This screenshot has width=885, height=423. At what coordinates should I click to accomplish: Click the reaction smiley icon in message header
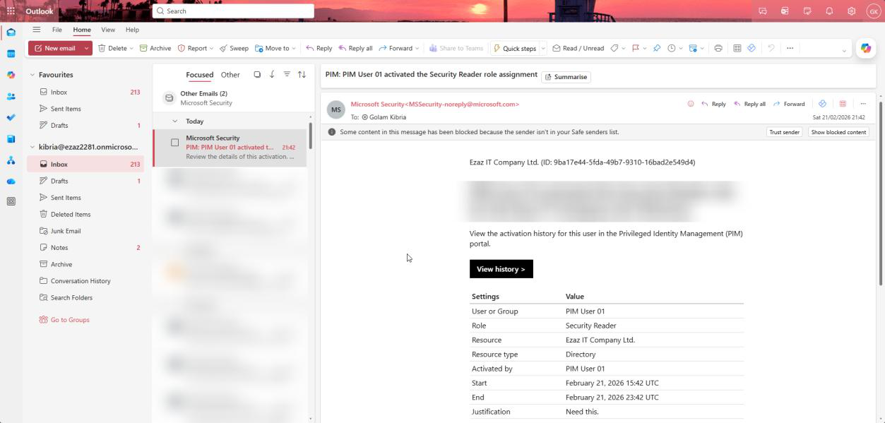(x=690, y=104)
